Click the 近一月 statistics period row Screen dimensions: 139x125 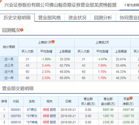(69, 59)
